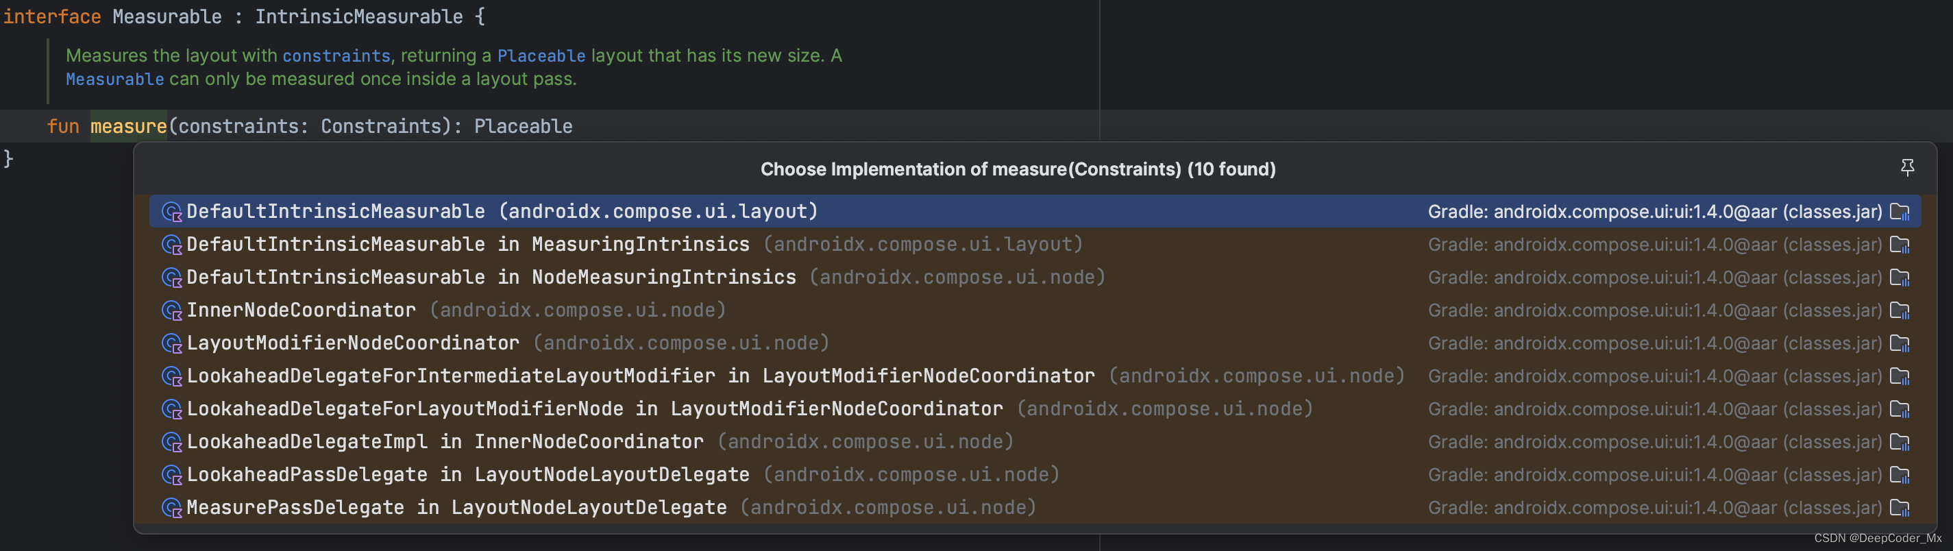1953x551 pixels.
Task: Select InnerNodeCoordinator implementation
Action: pos(1035,310)
